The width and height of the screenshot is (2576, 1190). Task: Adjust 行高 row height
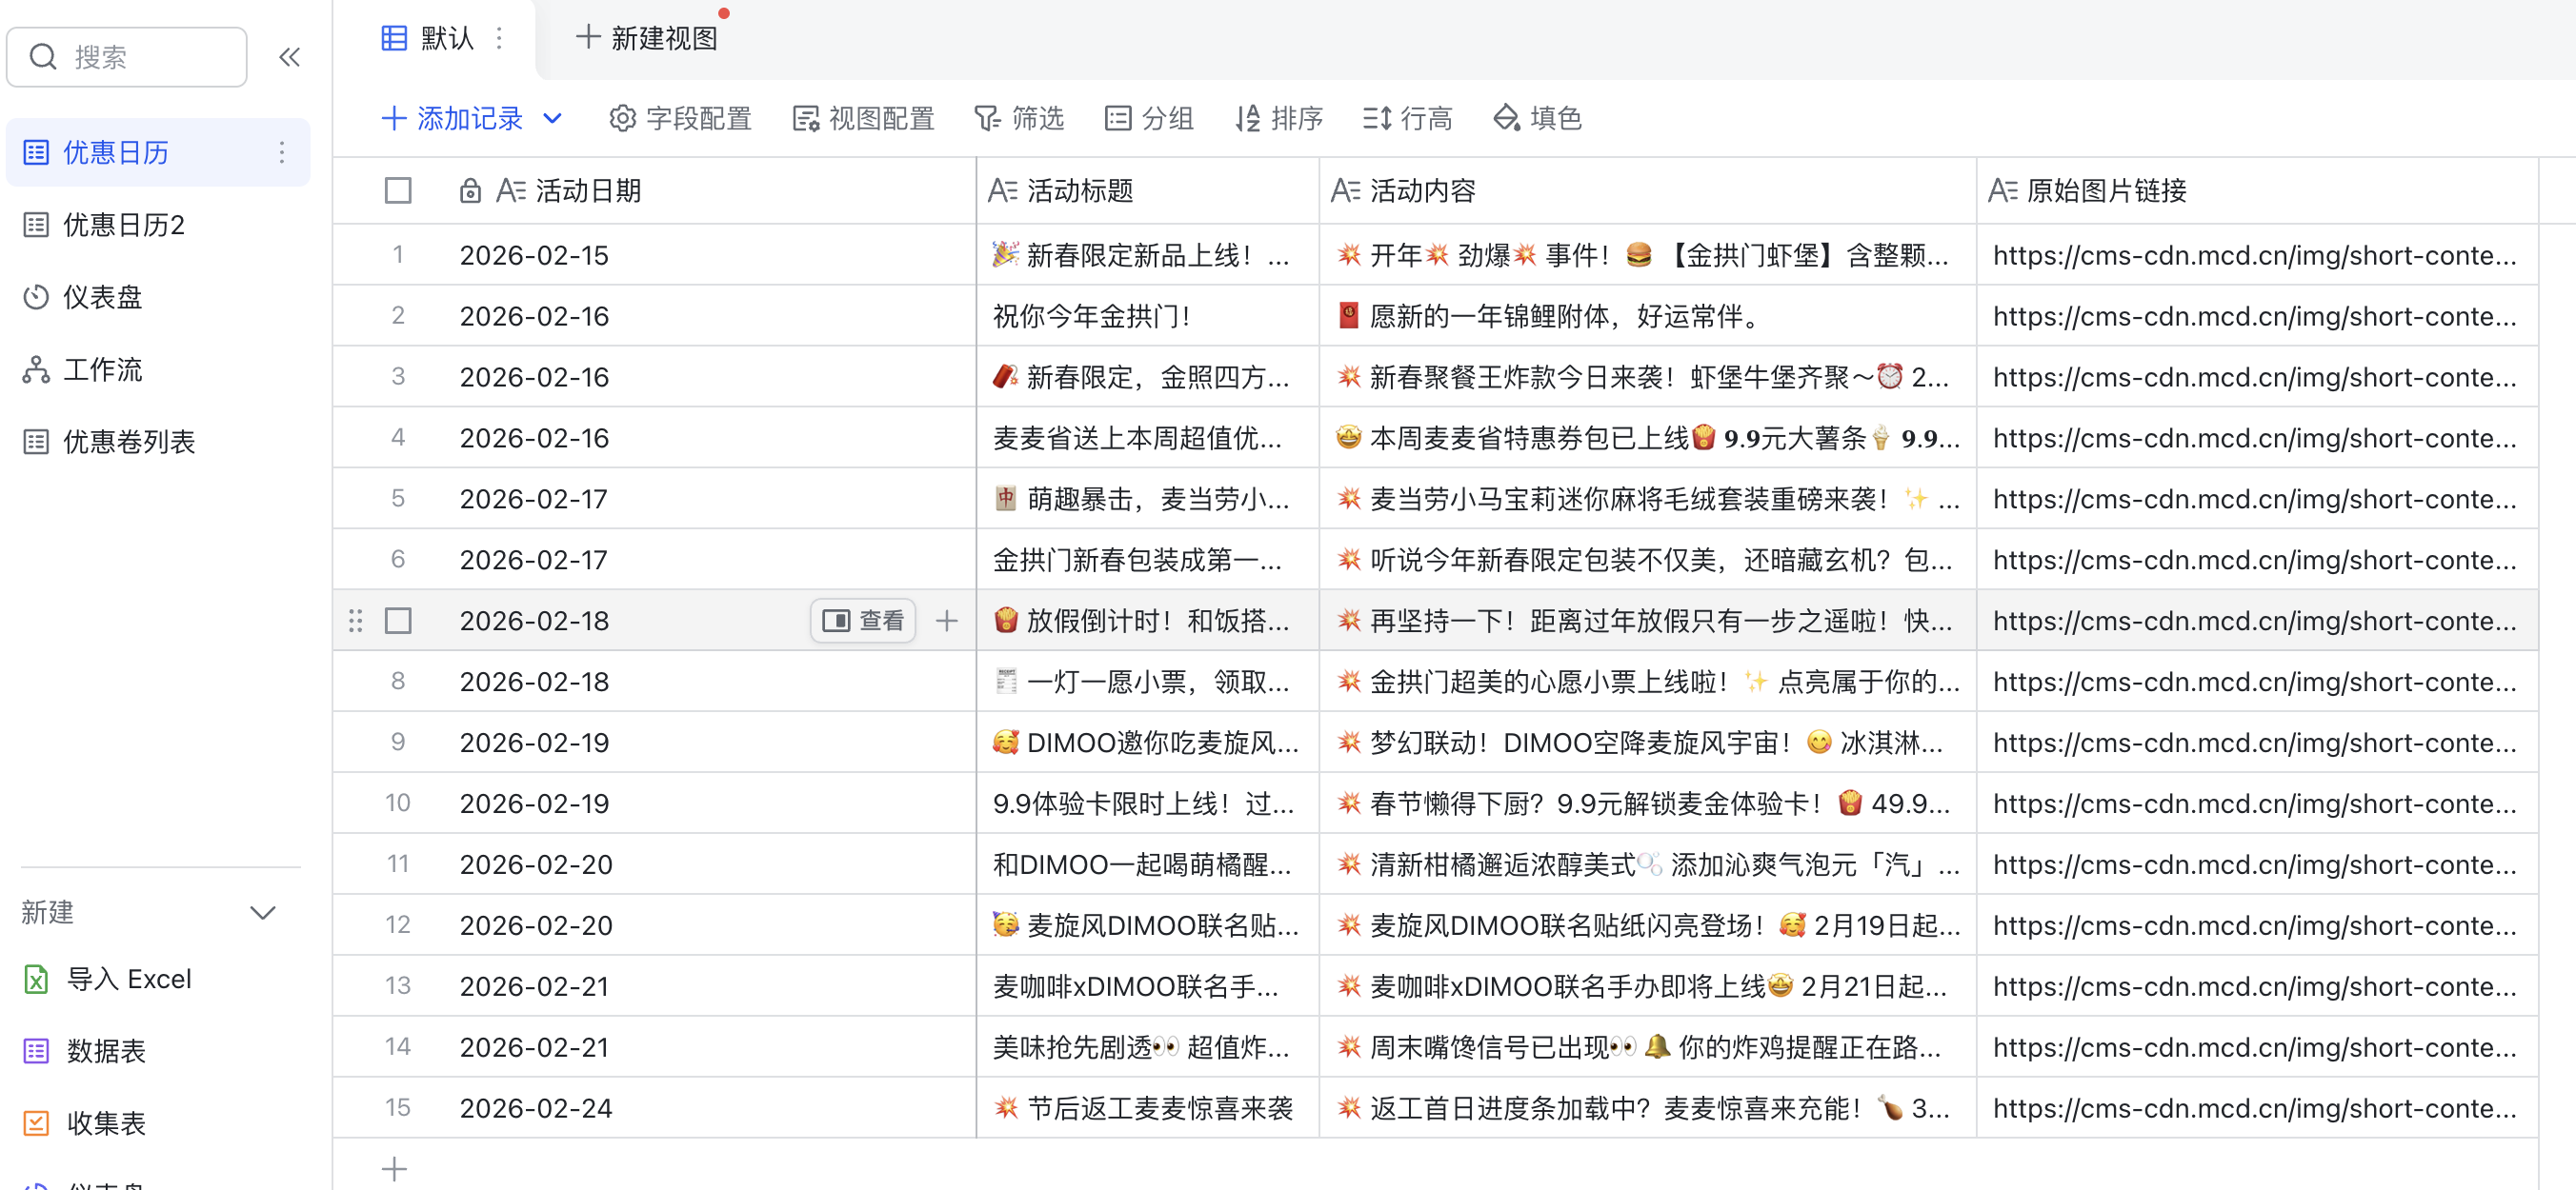tap(1407, 118)
